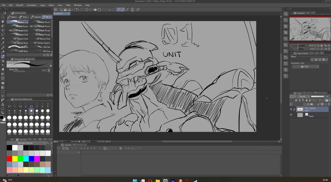Open the help question mark icon

tap(138, 9)
